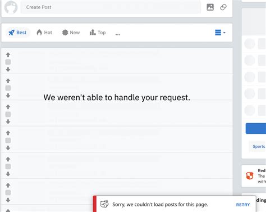Open the user avatar beside Create Post
This screenshot has width=266, height=212.
pos(11,7)
